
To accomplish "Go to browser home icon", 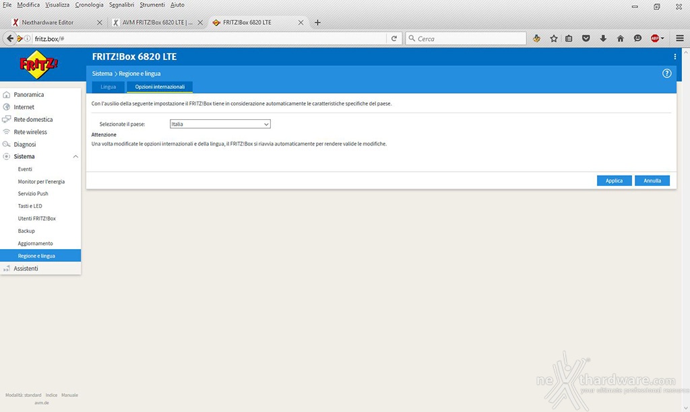I will coord(620,38).
